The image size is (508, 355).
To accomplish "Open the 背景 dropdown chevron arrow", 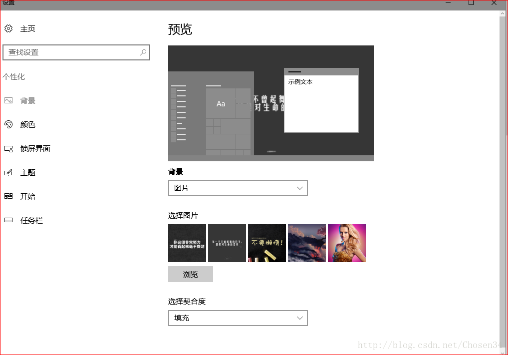I will pyautogui.click(x=300, y=188).
